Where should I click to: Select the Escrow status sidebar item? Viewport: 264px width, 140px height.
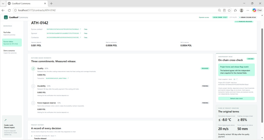(x=12, y=42)
